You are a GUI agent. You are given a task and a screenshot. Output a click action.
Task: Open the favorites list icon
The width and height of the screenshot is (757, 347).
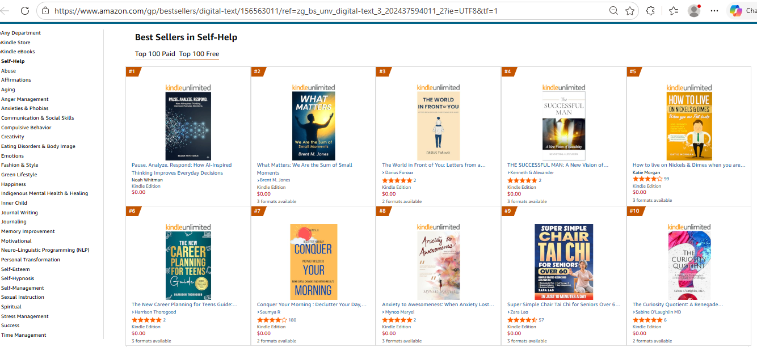pyautogui.click(x=674, y=11)
